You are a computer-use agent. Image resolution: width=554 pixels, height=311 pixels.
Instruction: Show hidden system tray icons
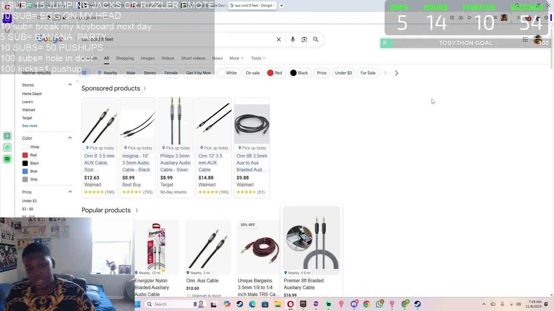484,304
